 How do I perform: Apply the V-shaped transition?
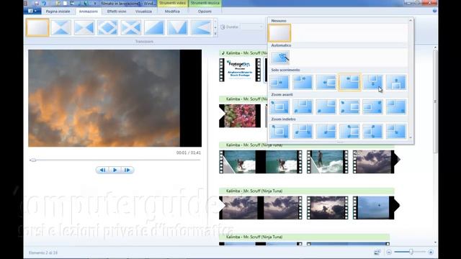click(x=178, y=27)
